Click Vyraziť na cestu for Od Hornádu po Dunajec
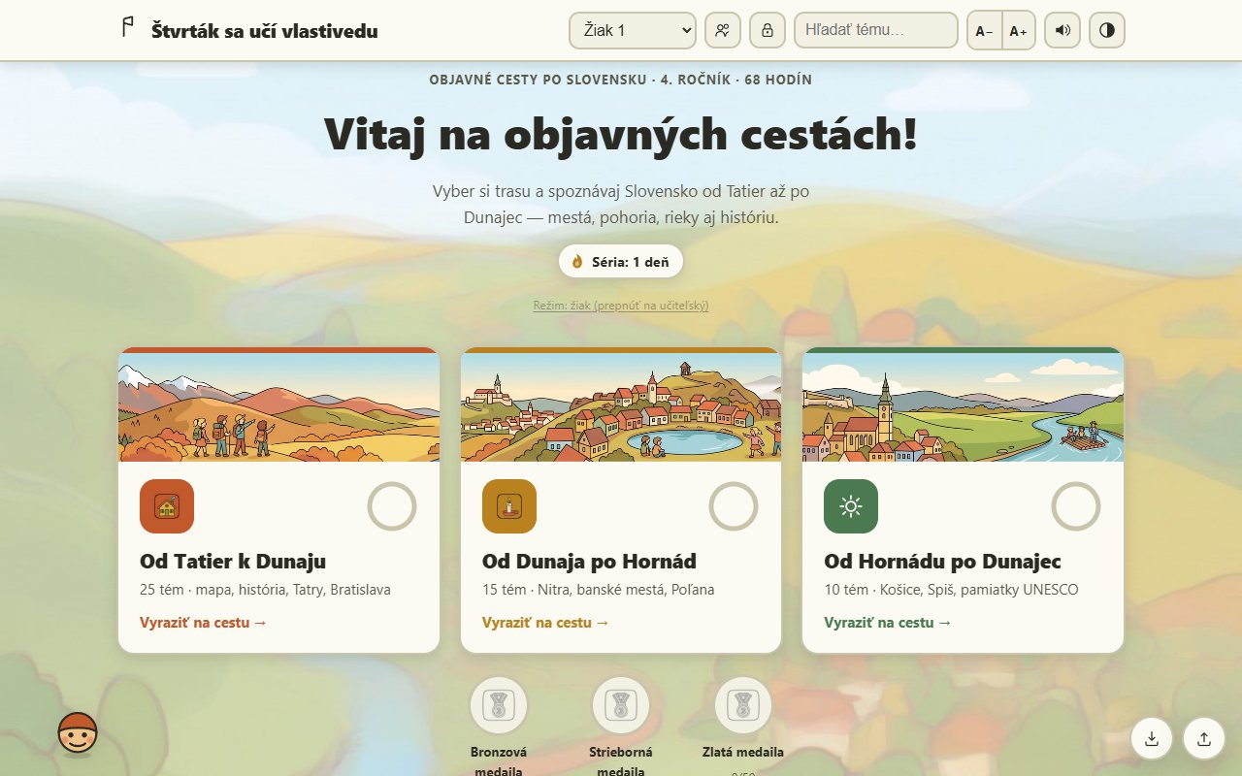This screenshot has width=1242, height=776. (x=888, y=623)
